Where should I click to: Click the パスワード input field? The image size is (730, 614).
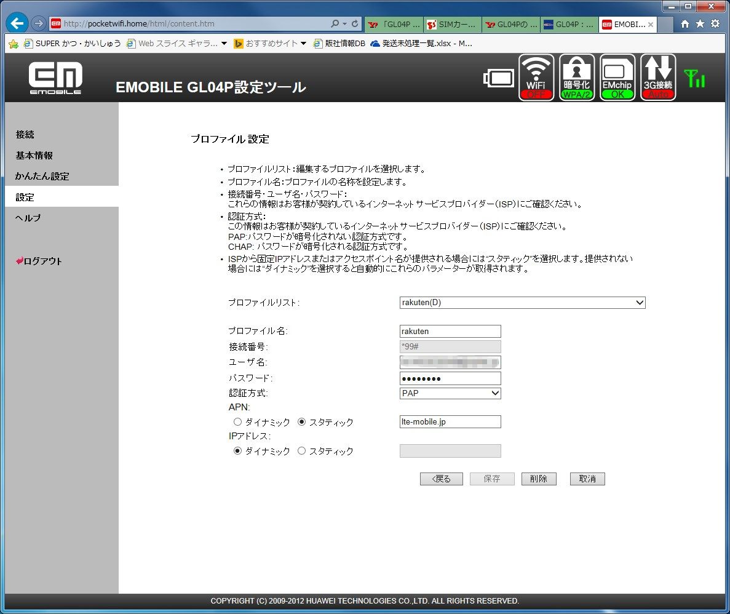pyautogui.click(x=450, y=378)
